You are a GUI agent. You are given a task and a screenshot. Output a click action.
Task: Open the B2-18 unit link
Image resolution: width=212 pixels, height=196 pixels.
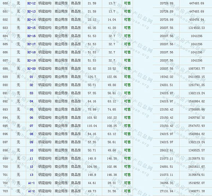pos(31,52)
